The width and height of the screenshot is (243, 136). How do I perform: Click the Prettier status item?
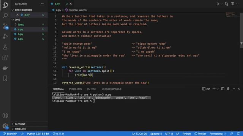(200, 134)
